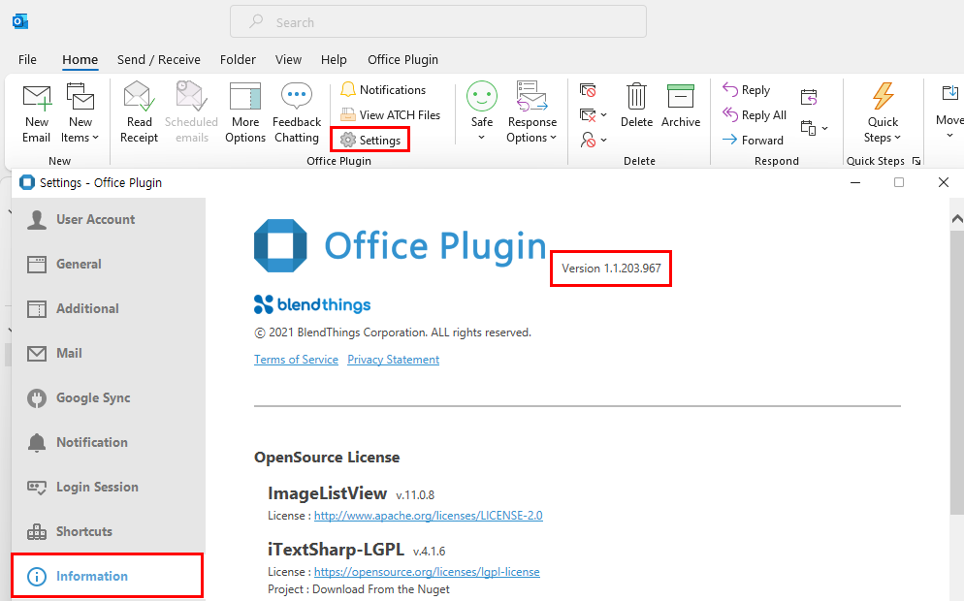The width and height of the screenshot is (964, 601).
Task: Open the File menu
Action: click(28, 59)
